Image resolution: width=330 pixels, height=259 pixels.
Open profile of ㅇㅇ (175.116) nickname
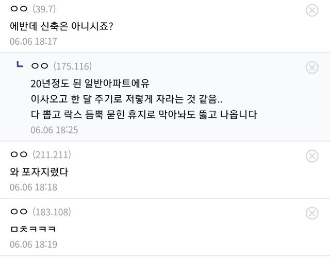[40, 66]
